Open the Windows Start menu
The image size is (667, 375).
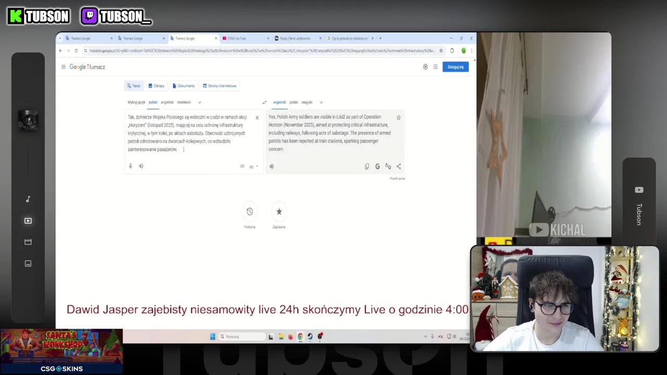tap(213, 336)
